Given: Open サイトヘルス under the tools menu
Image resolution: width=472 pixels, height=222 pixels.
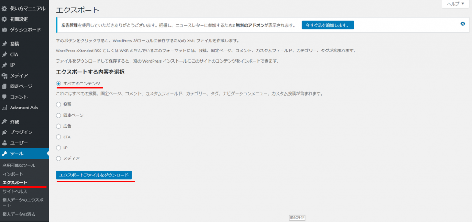Looking at the screenshot, I should click(x=15, y=191).
